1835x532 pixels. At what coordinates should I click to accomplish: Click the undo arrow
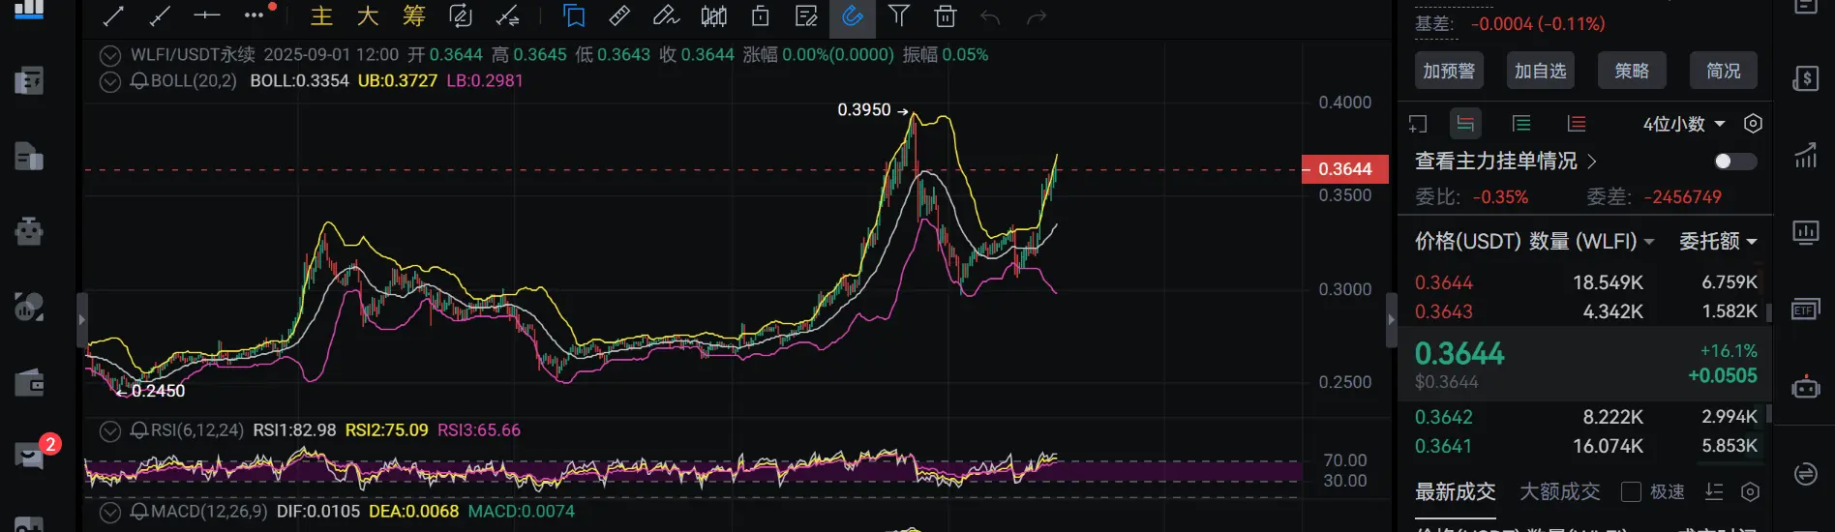990,16
